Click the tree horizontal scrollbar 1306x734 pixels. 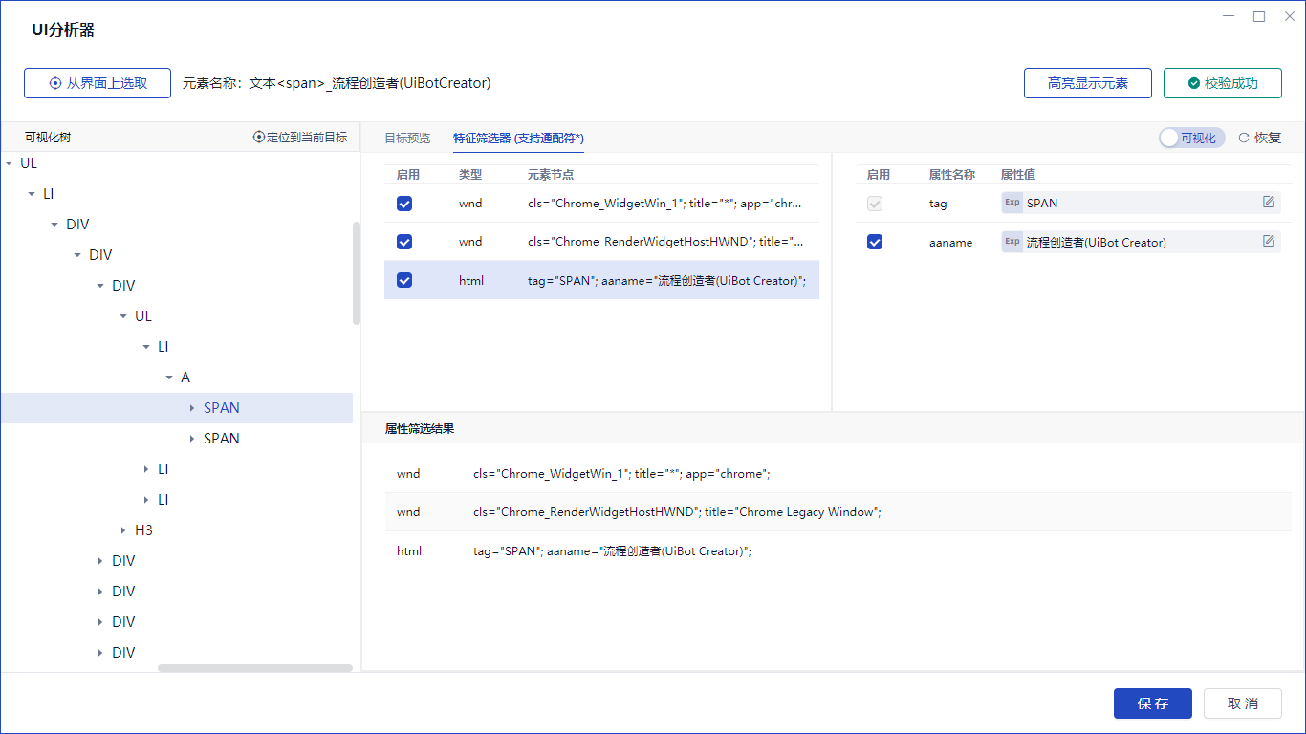(x=255, y=668)
